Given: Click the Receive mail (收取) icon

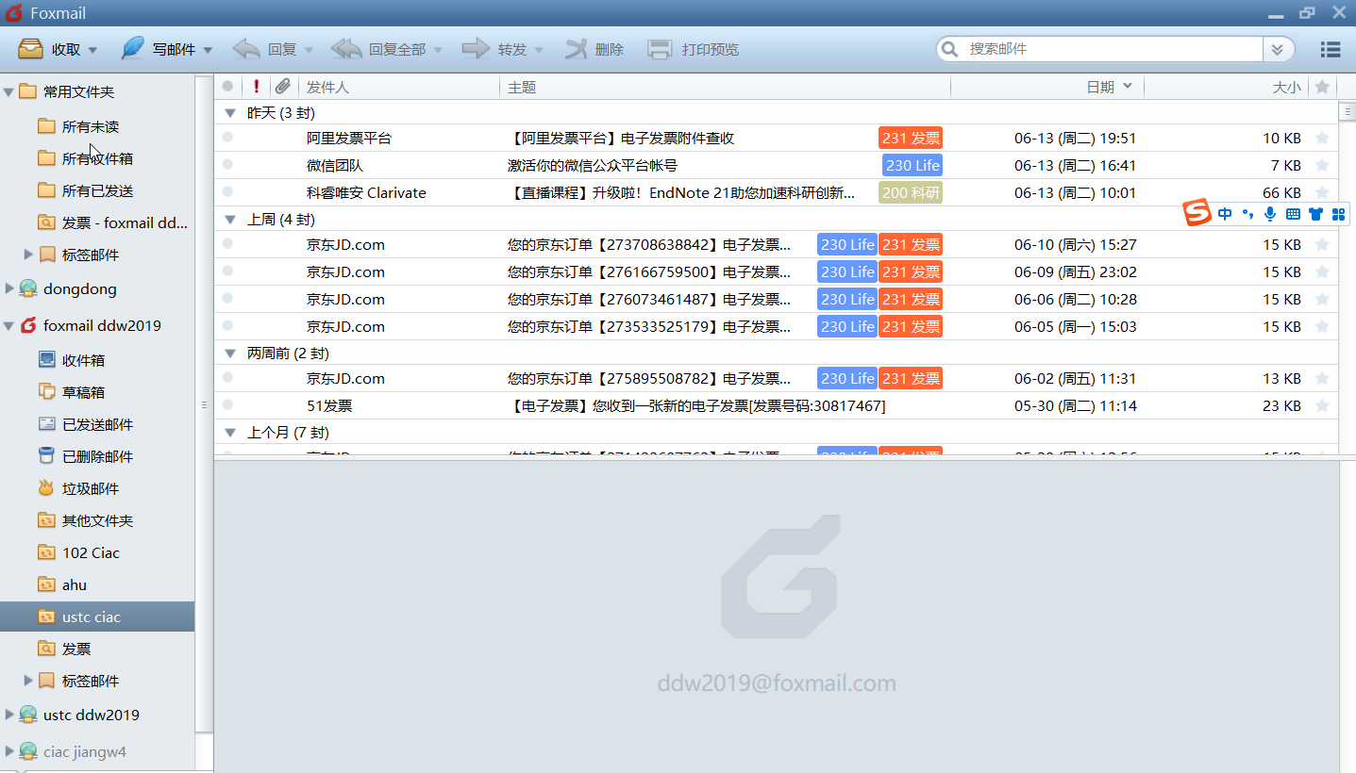Looking at the screenshot, I should (30, 49).
